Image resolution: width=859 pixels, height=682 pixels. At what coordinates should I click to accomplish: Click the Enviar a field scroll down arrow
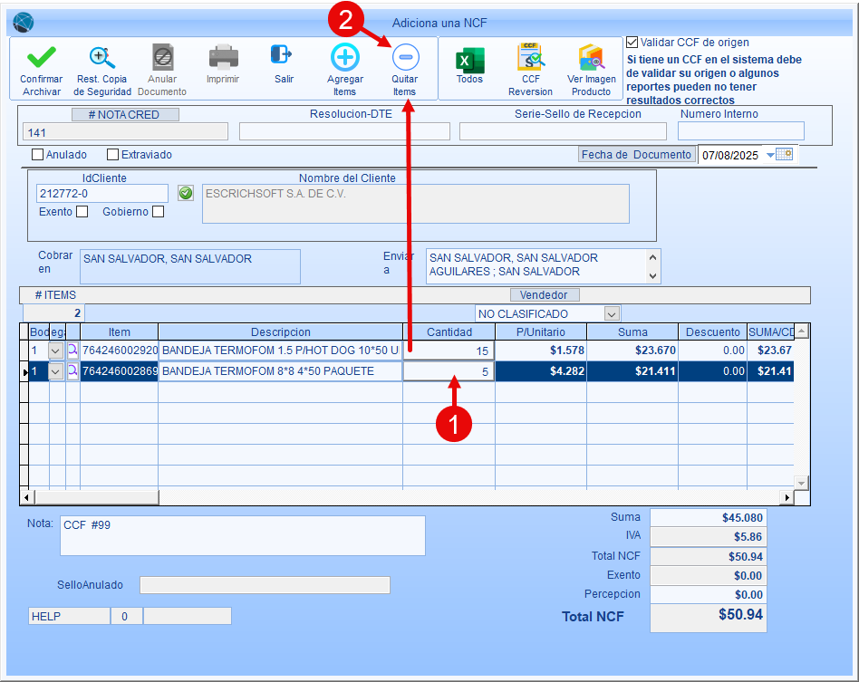(652, 275)
